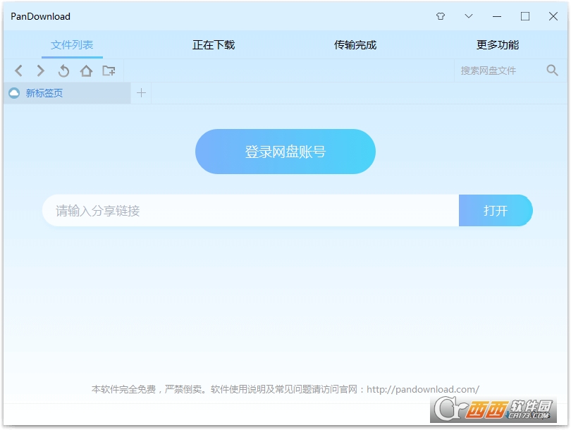Go to the home directory icon

[86, 70]
